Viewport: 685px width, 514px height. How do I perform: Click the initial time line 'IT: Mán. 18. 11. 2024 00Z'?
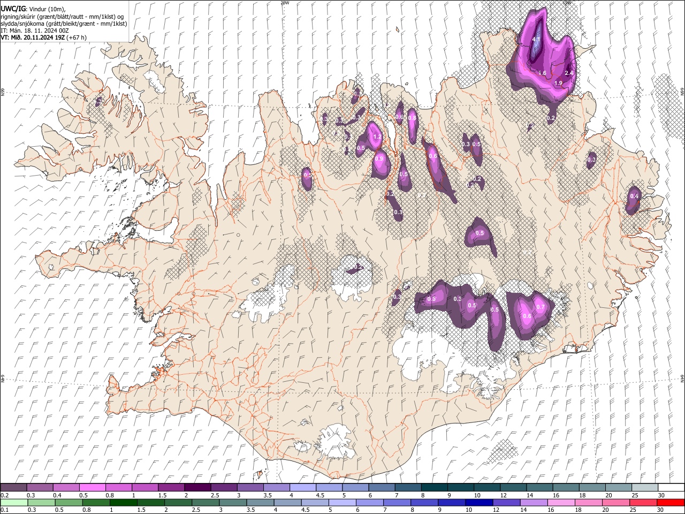point(35,31)
